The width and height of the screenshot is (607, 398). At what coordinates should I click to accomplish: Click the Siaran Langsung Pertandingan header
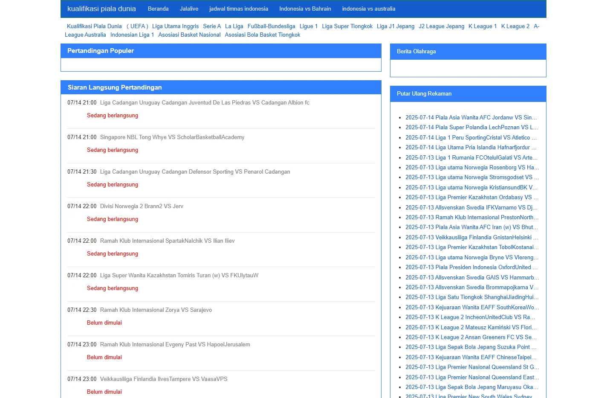[221, 87]
